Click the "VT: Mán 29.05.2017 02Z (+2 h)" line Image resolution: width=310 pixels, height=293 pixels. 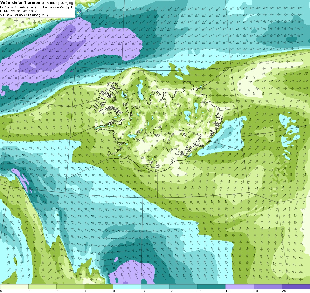pyautogui.click(x=24, y=15)
